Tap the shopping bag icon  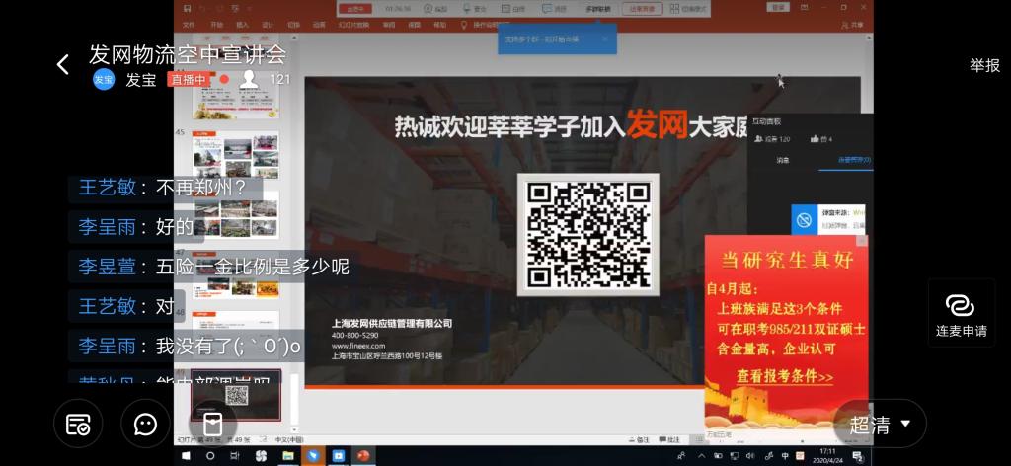tap(212, 425)
